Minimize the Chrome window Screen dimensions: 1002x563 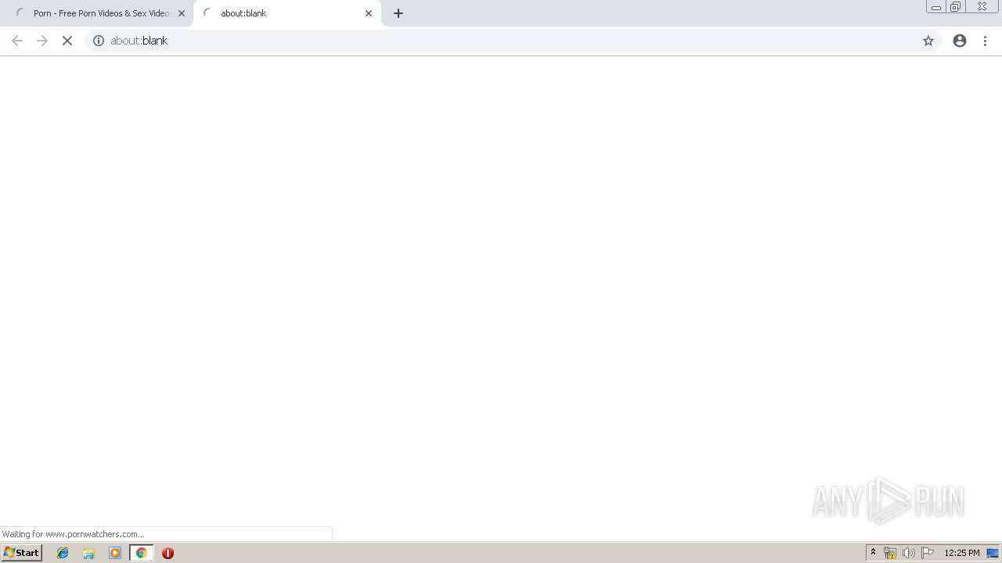point(936,7)
